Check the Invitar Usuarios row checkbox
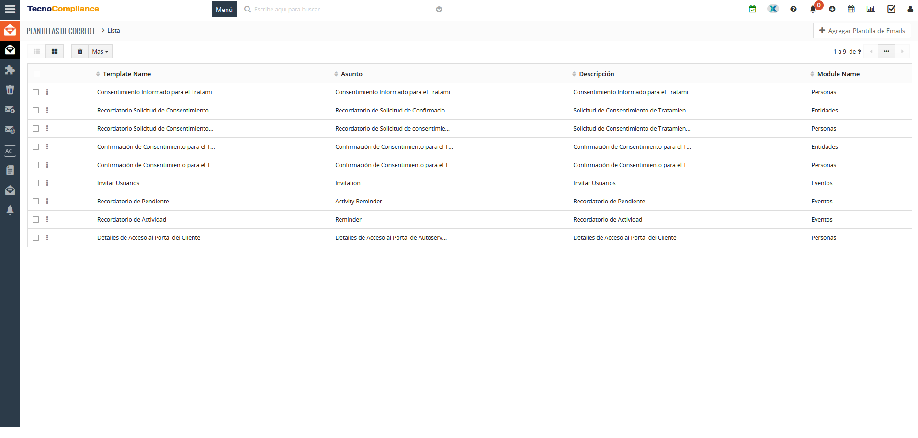 [36, 183]
